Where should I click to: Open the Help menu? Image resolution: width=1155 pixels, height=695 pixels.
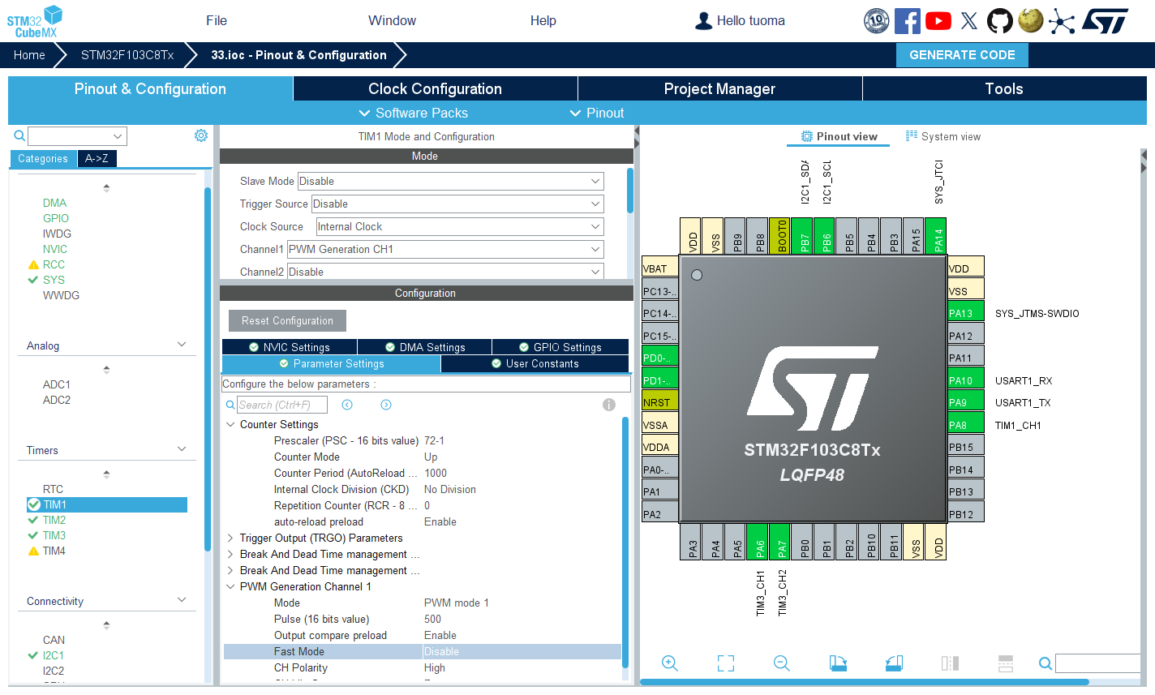(543, 20)
